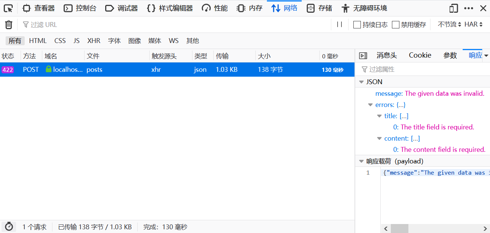Switch to the 控制台 console tab
This screenshot has width=490, height=233.
(x=80, y=8)
